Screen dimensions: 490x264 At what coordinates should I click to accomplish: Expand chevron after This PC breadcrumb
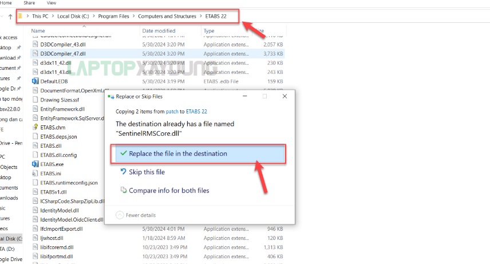53,16
